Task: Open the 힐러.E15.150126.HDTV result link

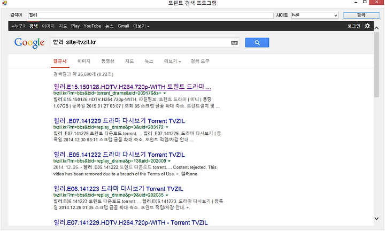Action: pyautogui.click(x=132, y=87)
